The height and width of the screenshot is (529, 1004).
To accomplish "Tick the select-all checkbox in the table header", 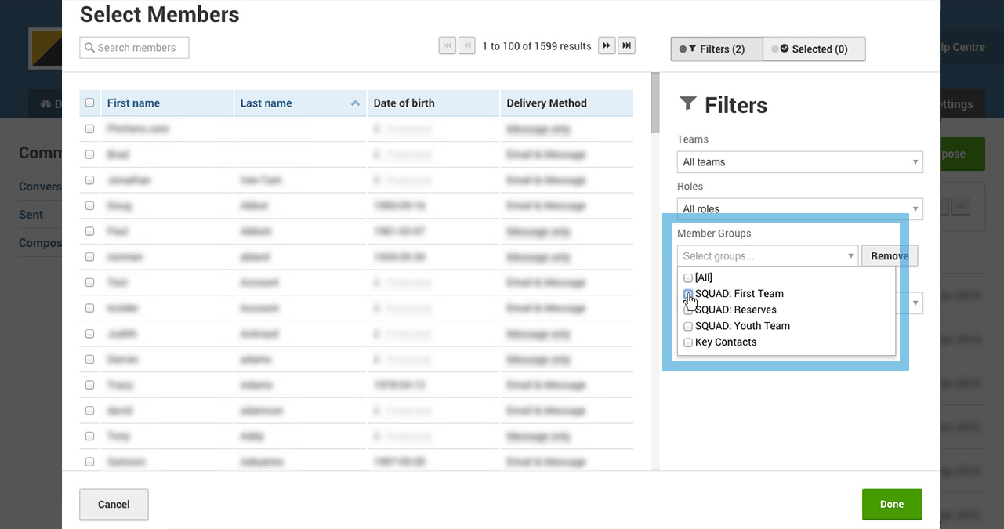I will click(89, 103).
